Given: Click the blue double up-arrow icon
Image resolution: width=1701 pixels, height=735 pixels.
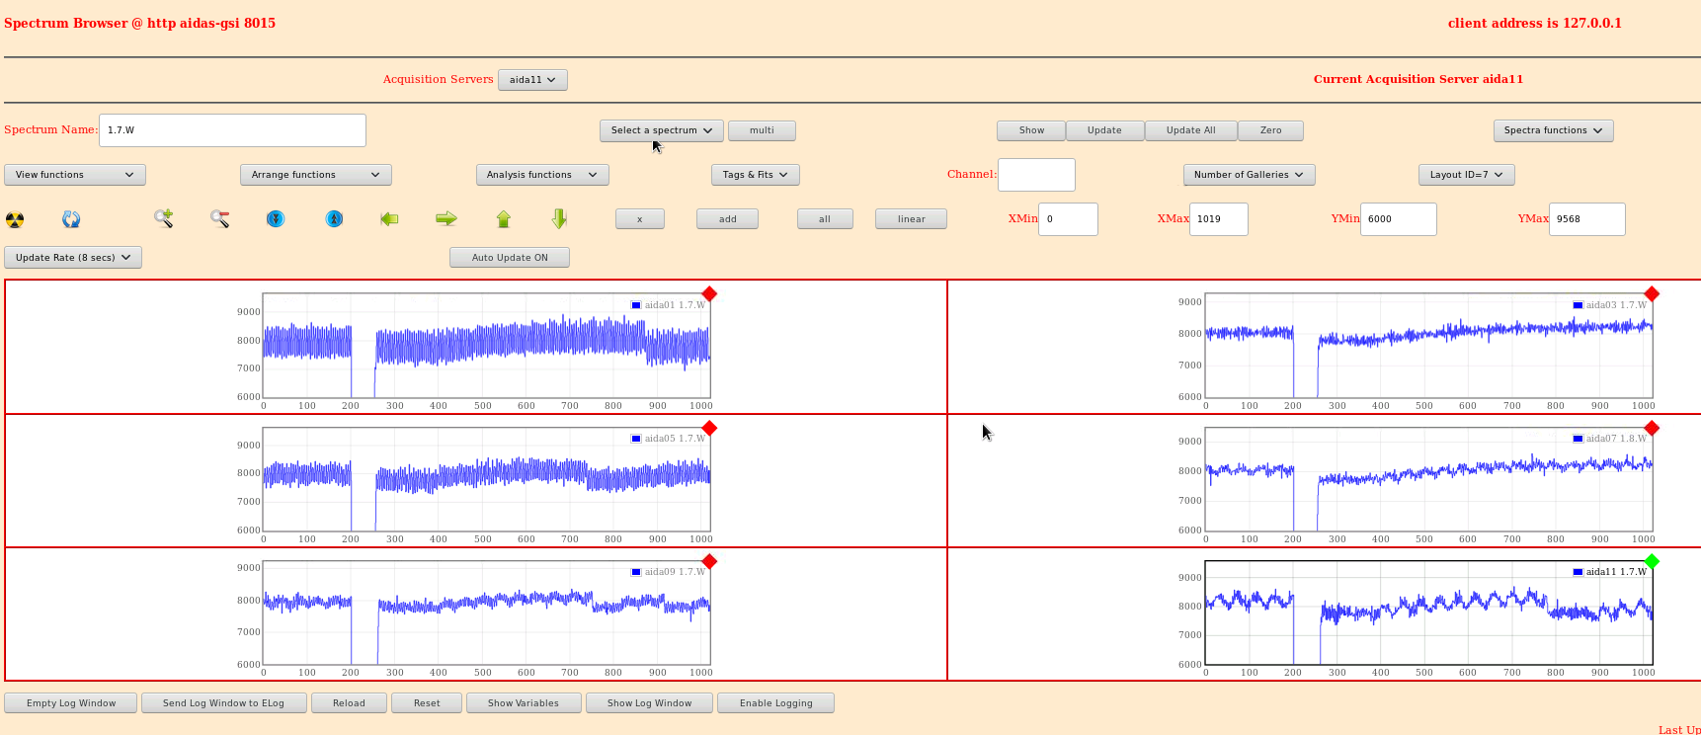Looking at the screenshot, I should [x=334, y=218].
